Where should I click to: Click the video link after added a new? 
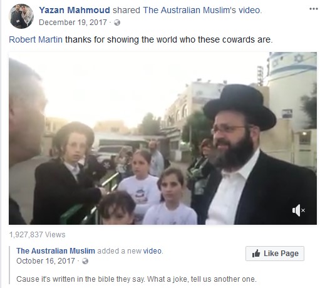[152, 250]
